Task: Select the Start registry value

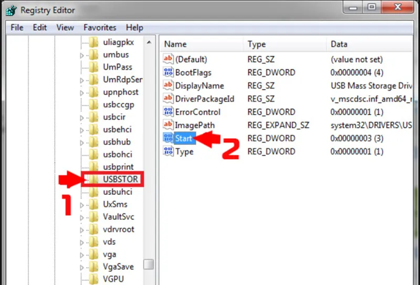Action: coord(184,138)
